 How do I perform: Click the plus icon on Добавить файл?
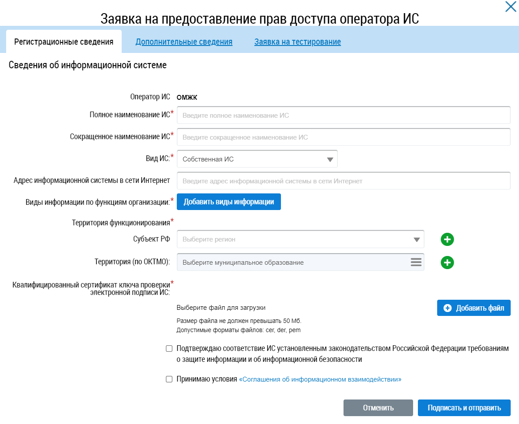447,308
